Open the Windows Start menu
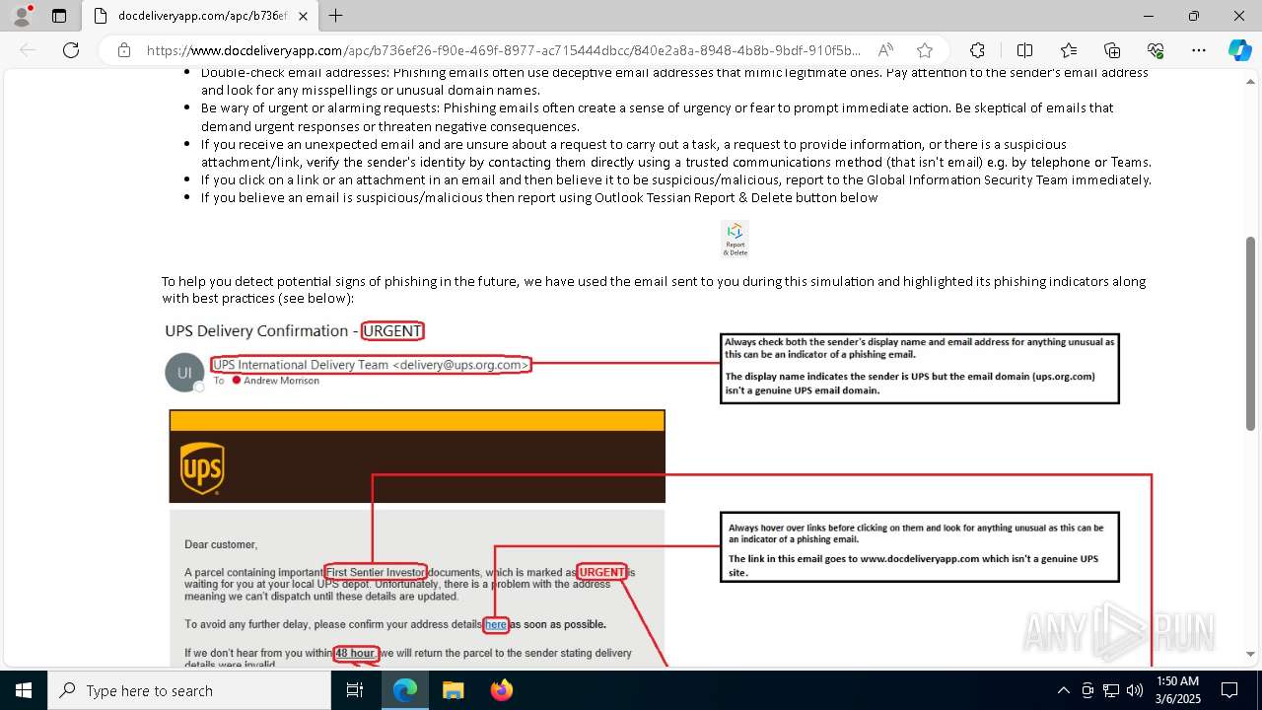 coord(23,690)
